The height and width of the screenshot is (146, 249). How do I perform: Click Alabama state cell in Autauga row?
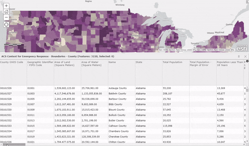click(141, 88)
